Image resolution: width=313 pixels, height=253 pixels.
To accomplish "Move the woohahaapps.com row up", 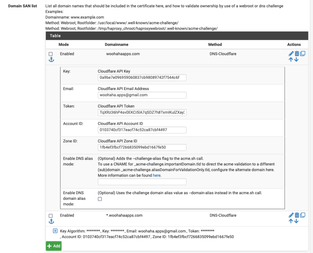I will (291, 59).
